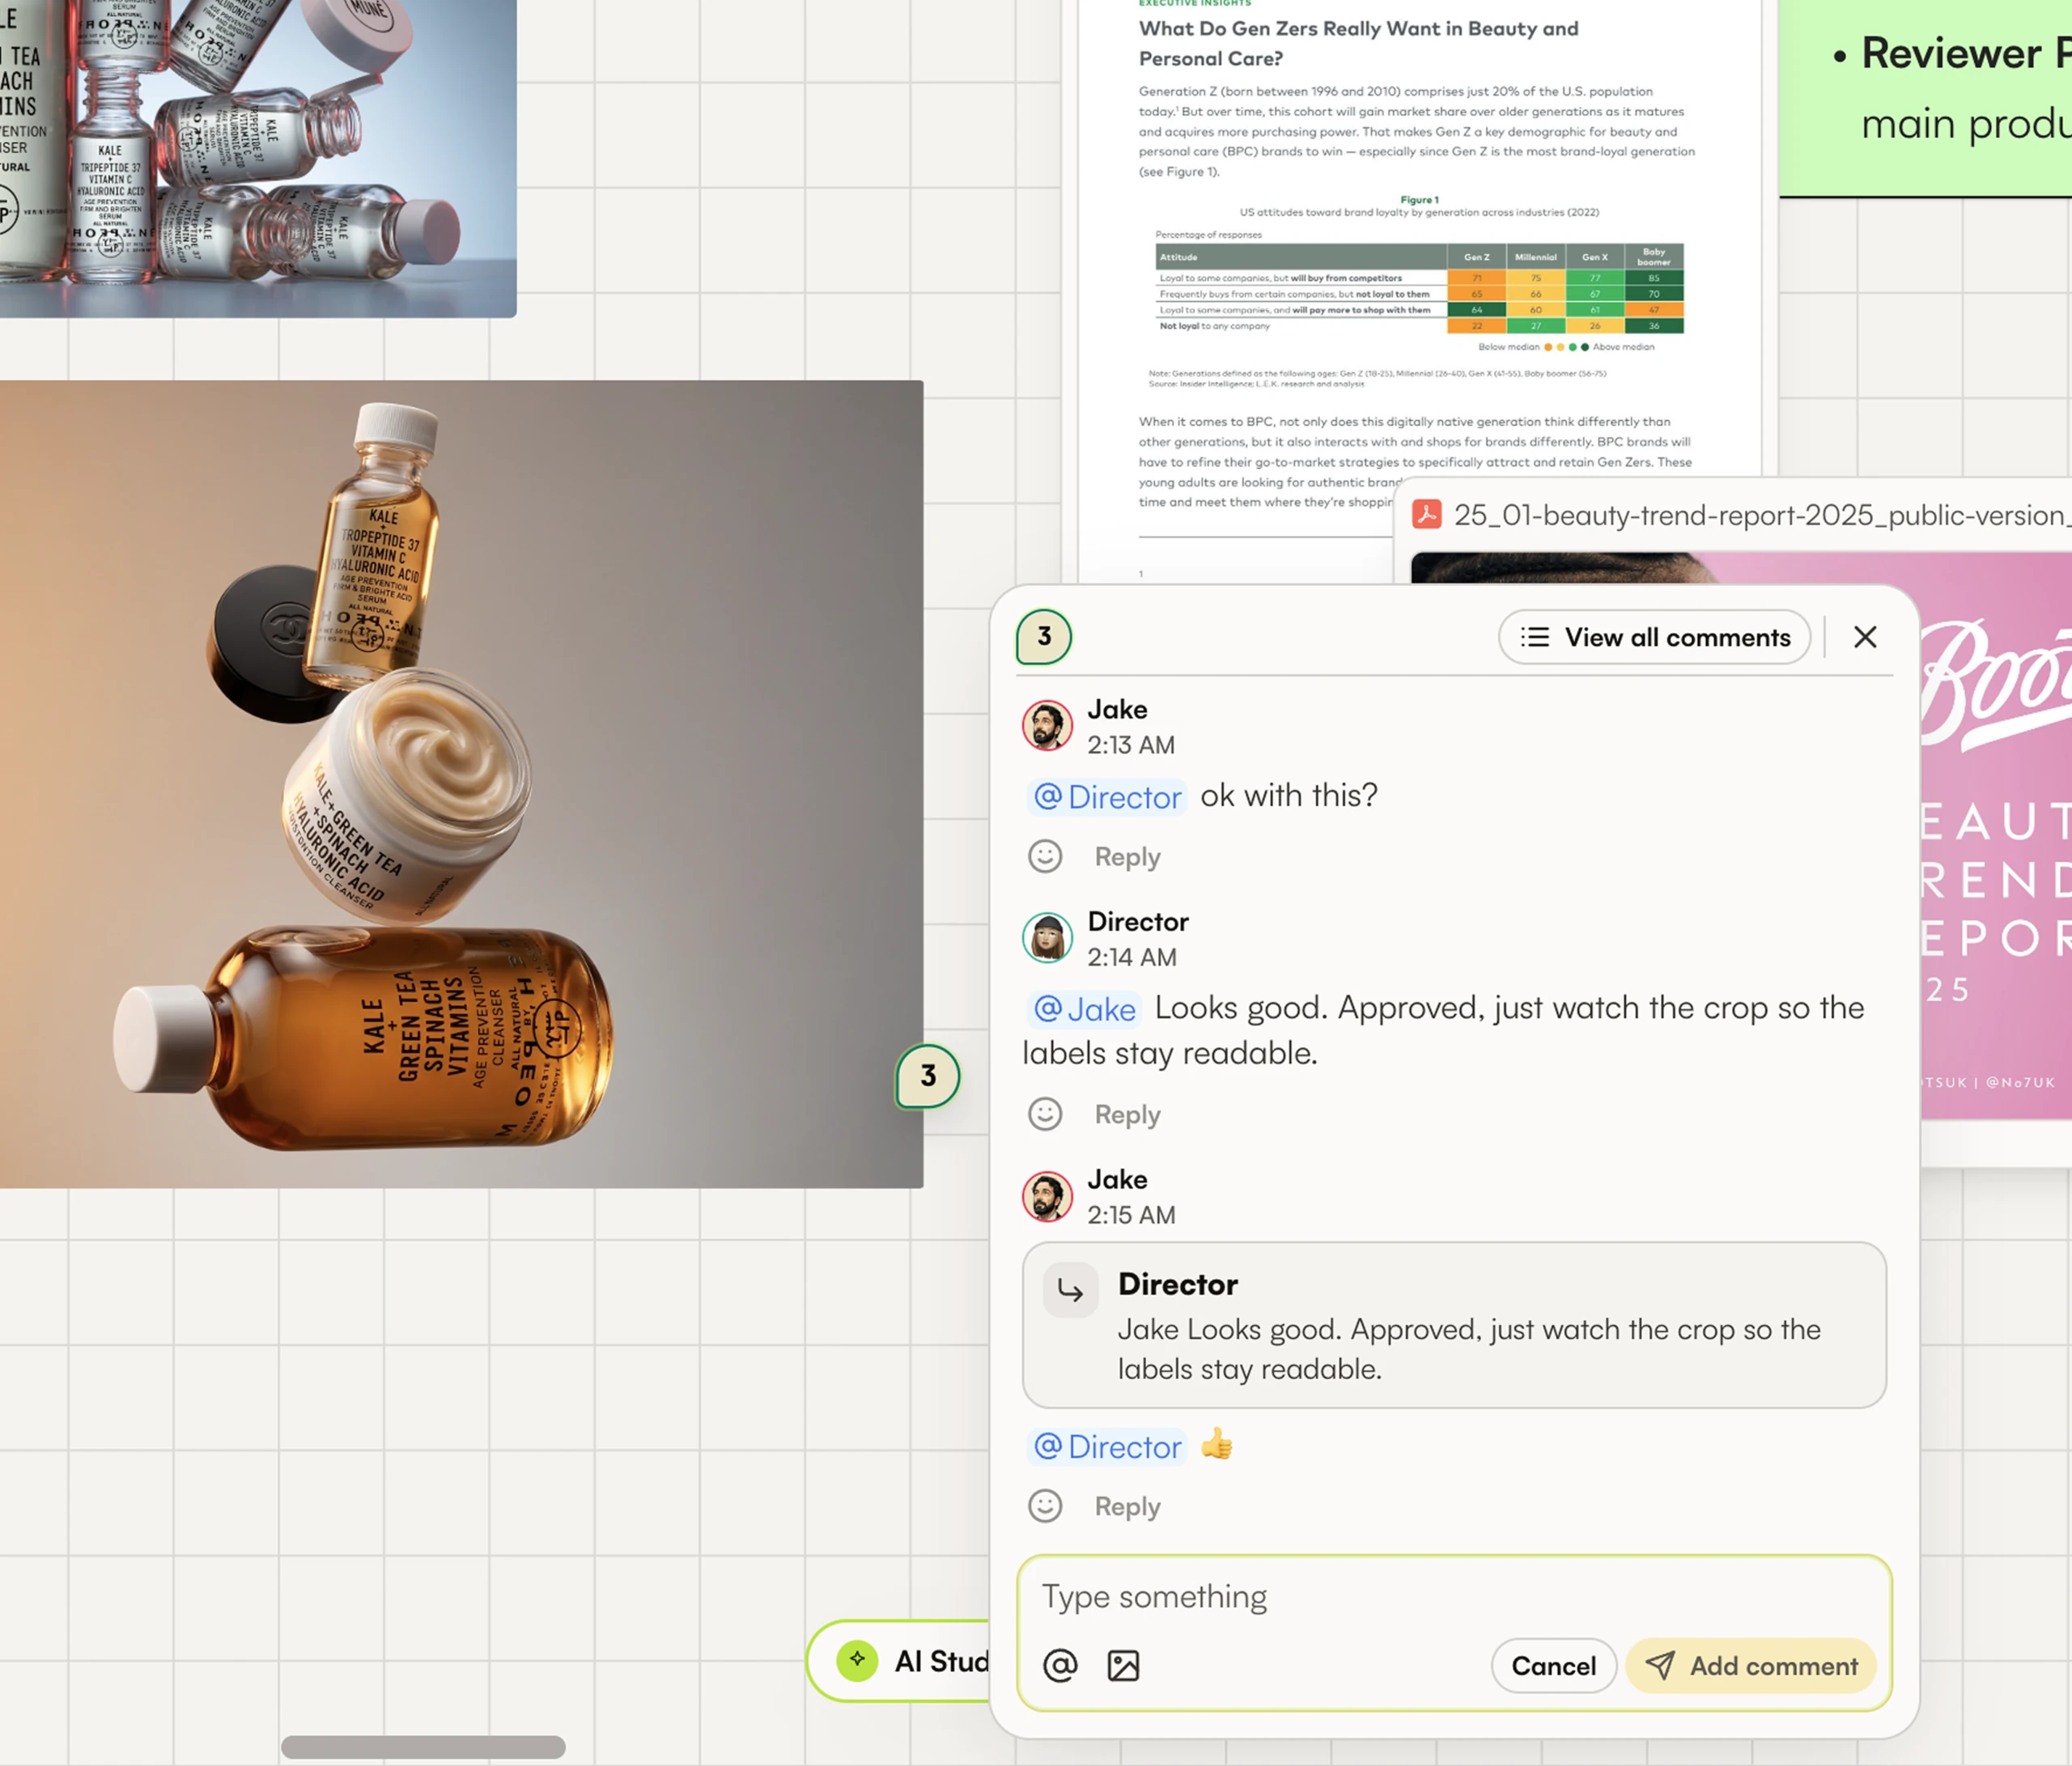Reply to Jake's 'ok with this?' comment
Image resolution: width=2072 pixels, height=1766 pixels.
click(x=1127, y=857)
